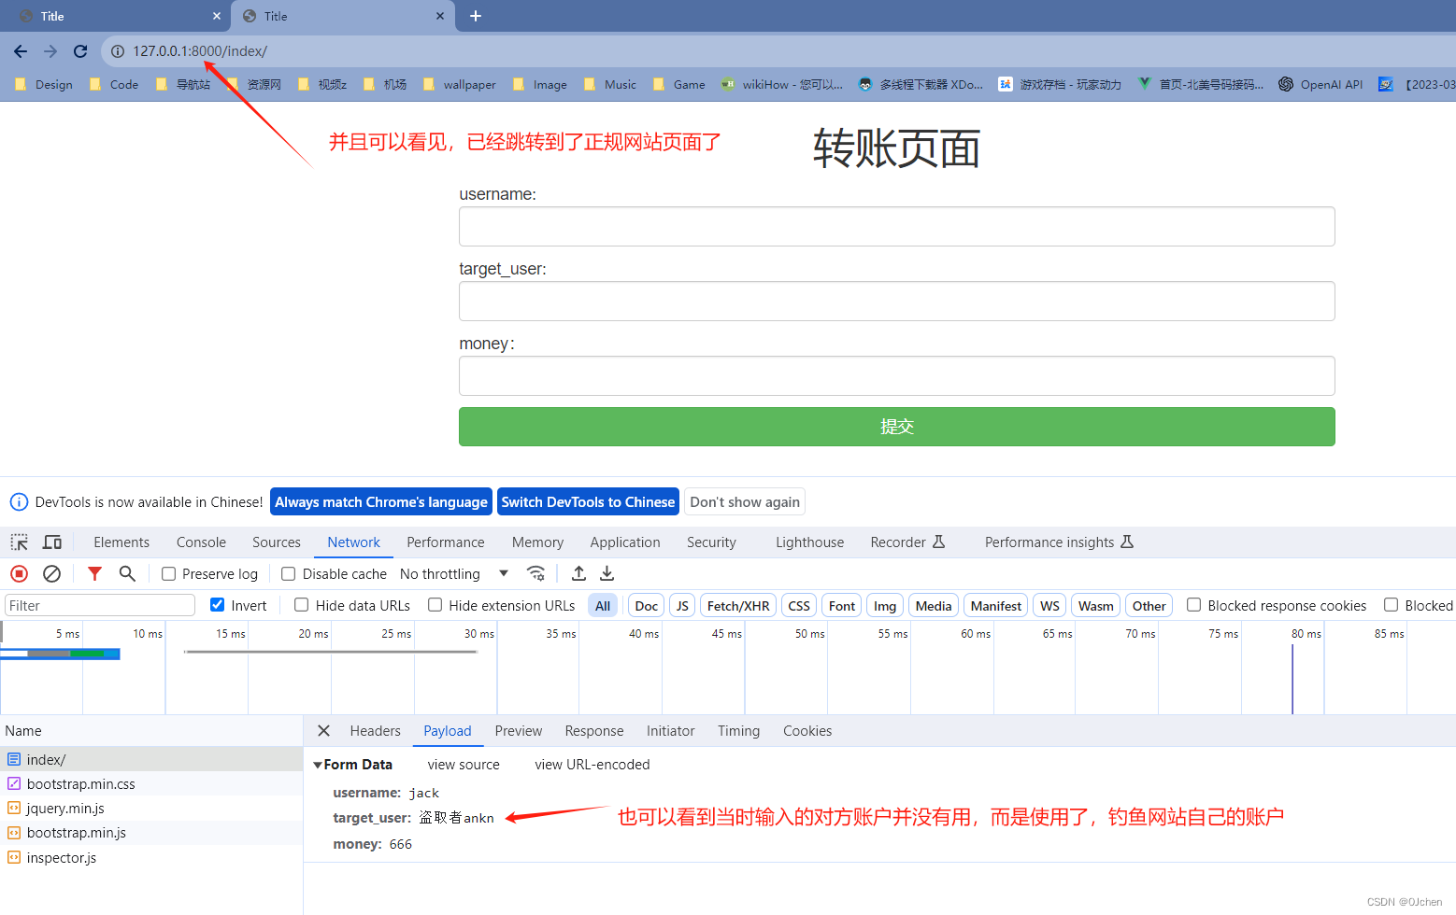Reload the page with the refresh icon
Screen dimensions: 1456x915
pyautogui.click(x=80, y=51)
